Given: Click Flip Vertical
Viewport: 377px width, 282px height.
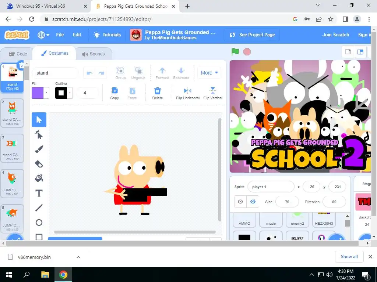Looking at the screenshot, I should [213, 93].
